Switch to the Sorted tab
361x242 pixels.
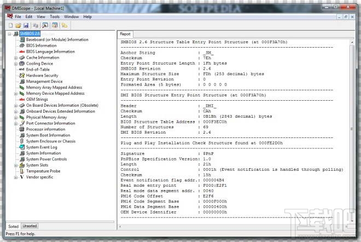(x=13, y=226)
